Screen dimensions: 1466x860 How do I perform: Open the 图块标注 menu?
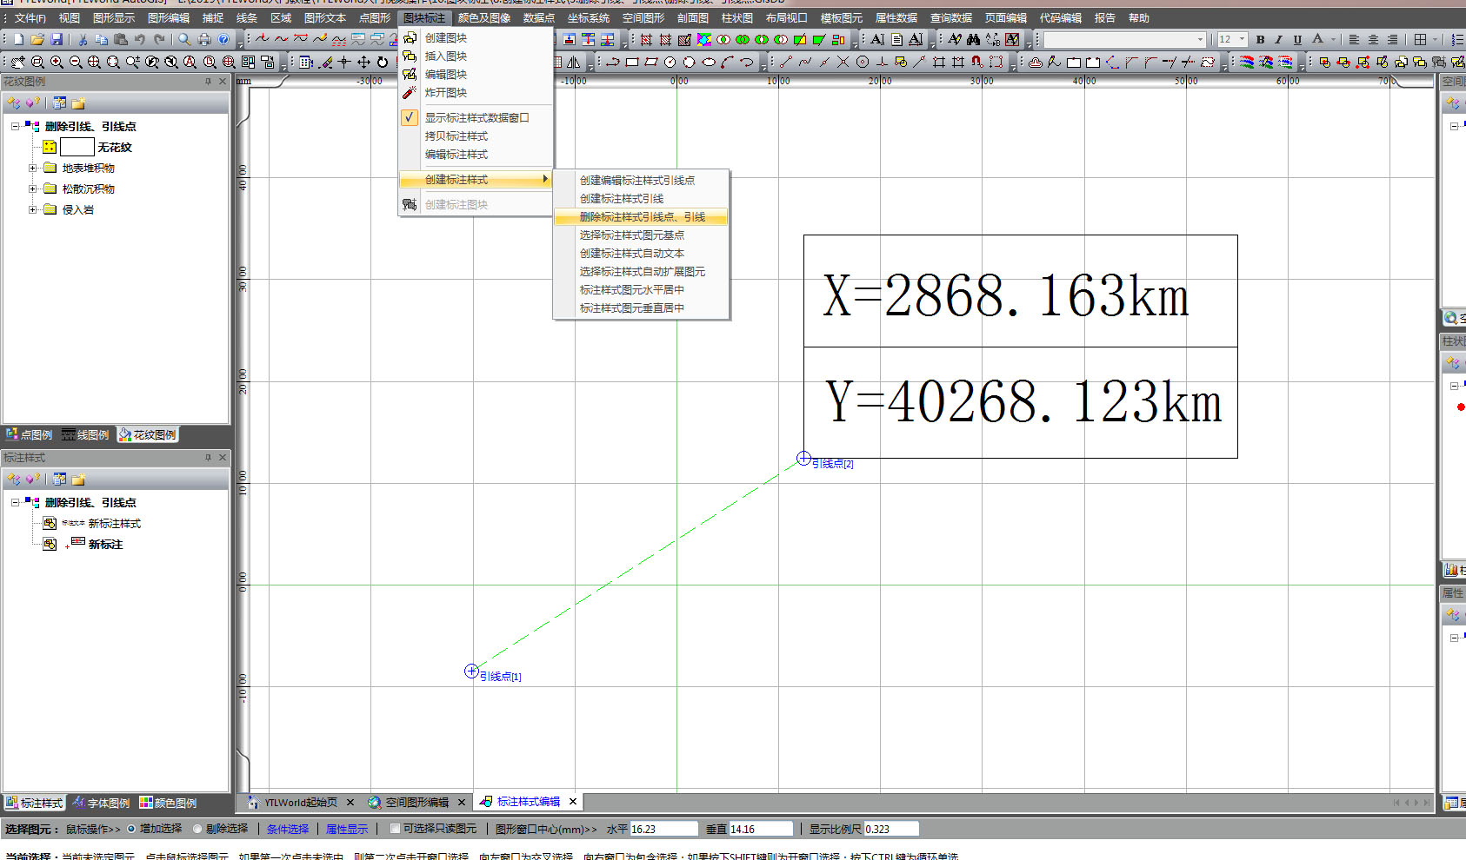click(x=424, y=18)
